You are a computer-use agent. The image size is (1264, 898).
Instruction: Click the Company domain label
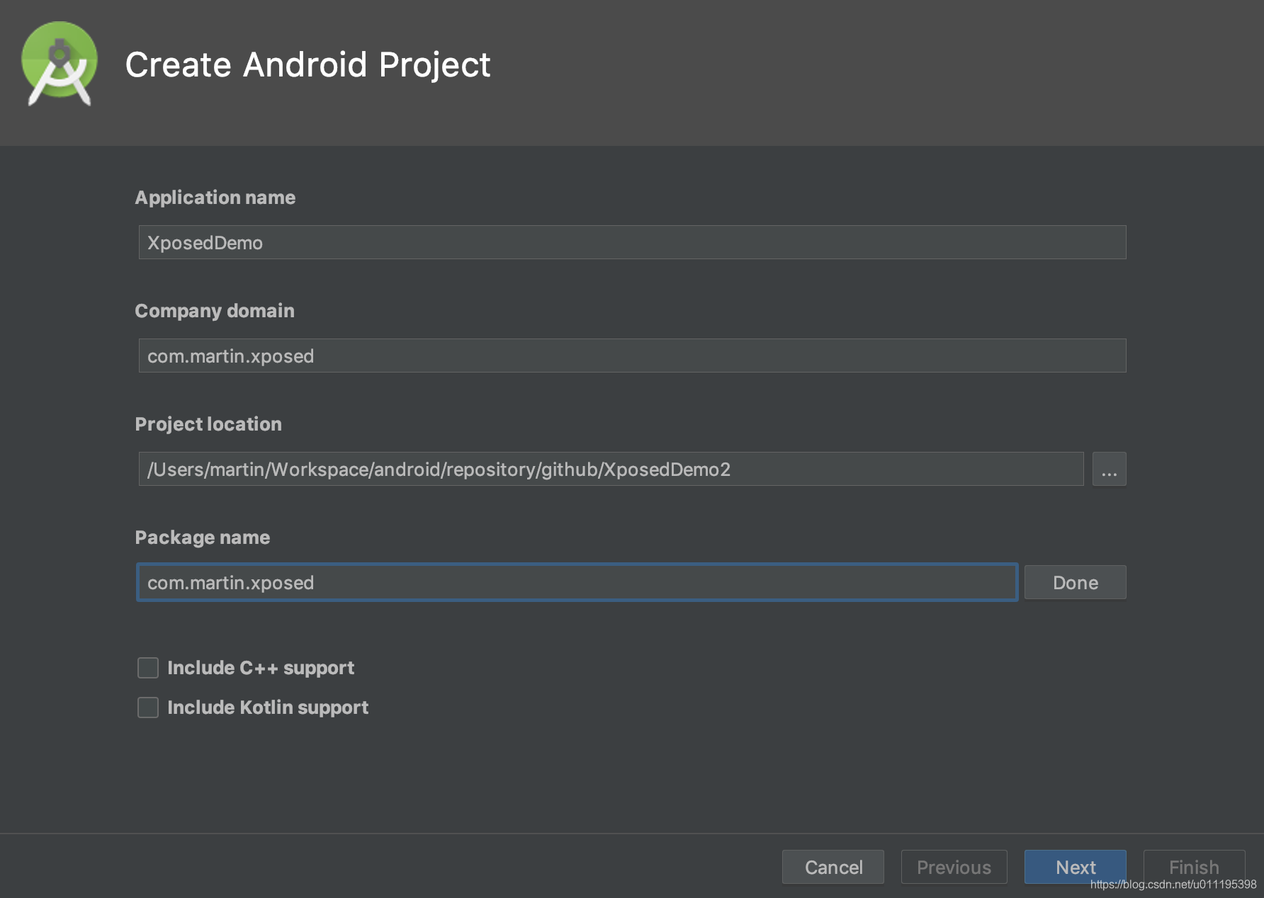[215, 311]
